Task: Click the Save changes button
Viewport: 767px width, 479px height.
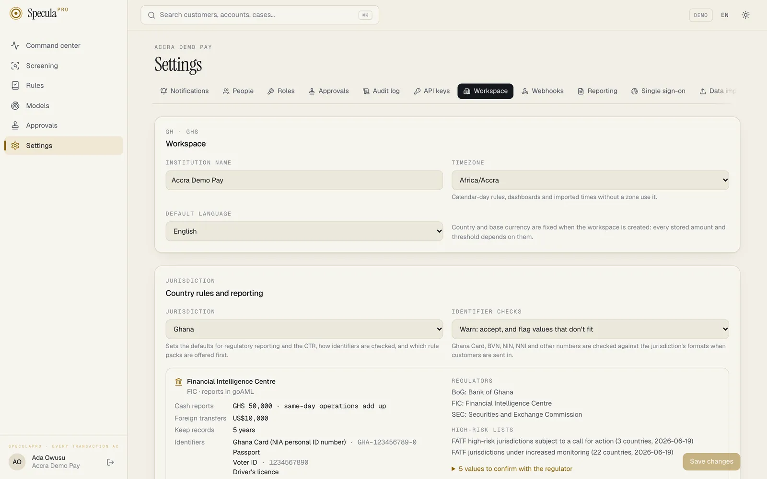Action: [711, 462]
